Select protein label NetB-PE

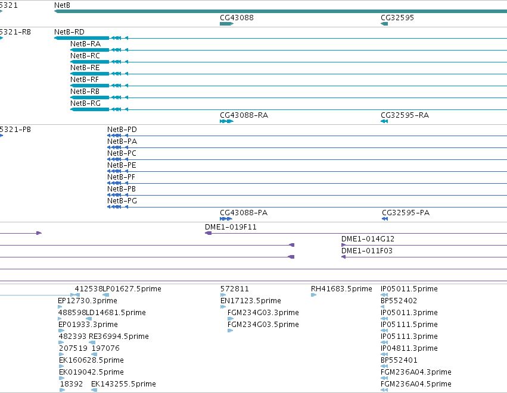click(122, 165)
